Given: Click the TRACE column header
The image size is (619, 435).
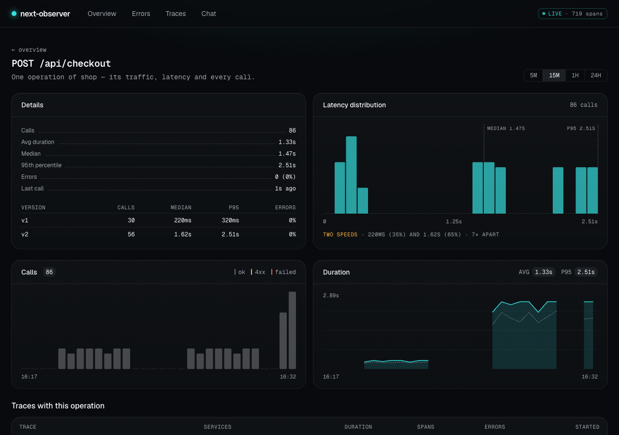Looking at the screenshot, I should (x=28, y=427).
